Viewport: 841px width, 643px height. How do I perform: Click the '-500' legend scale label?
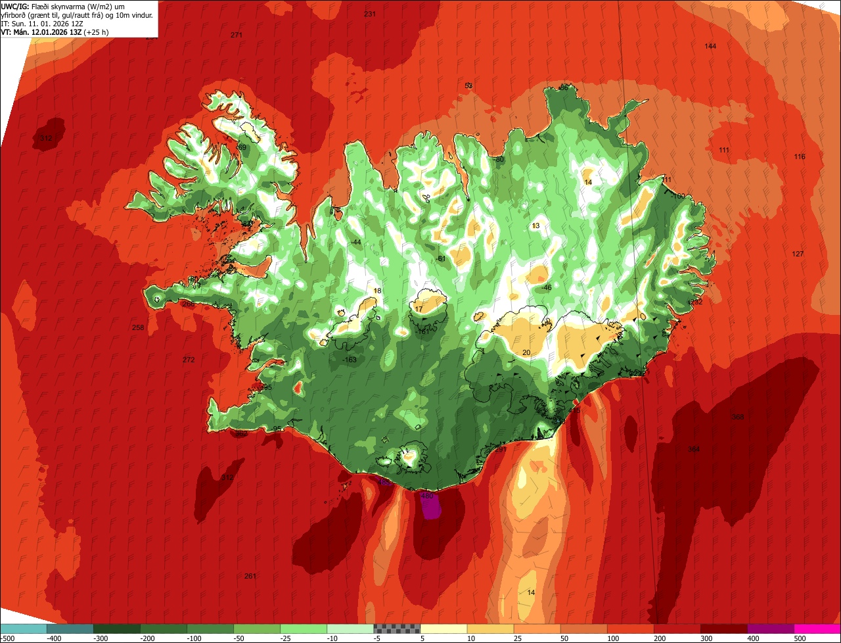pos(8,638)
